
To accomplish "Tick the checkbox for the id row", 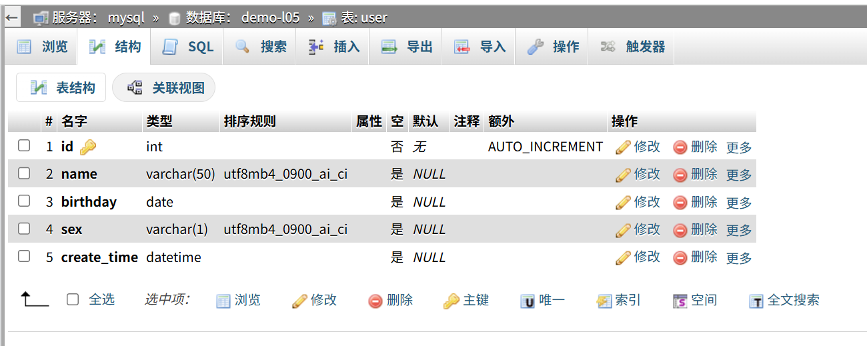I will pyautogui.click(x=24, y=145).
